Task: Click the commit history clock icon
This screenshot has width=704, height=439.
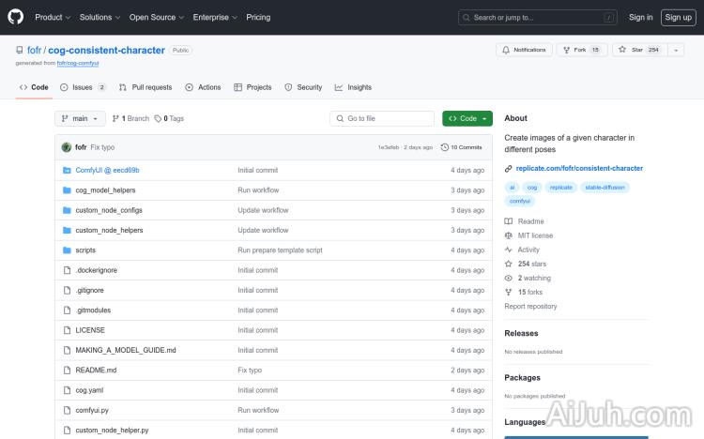Action: (x=444, y=147)
